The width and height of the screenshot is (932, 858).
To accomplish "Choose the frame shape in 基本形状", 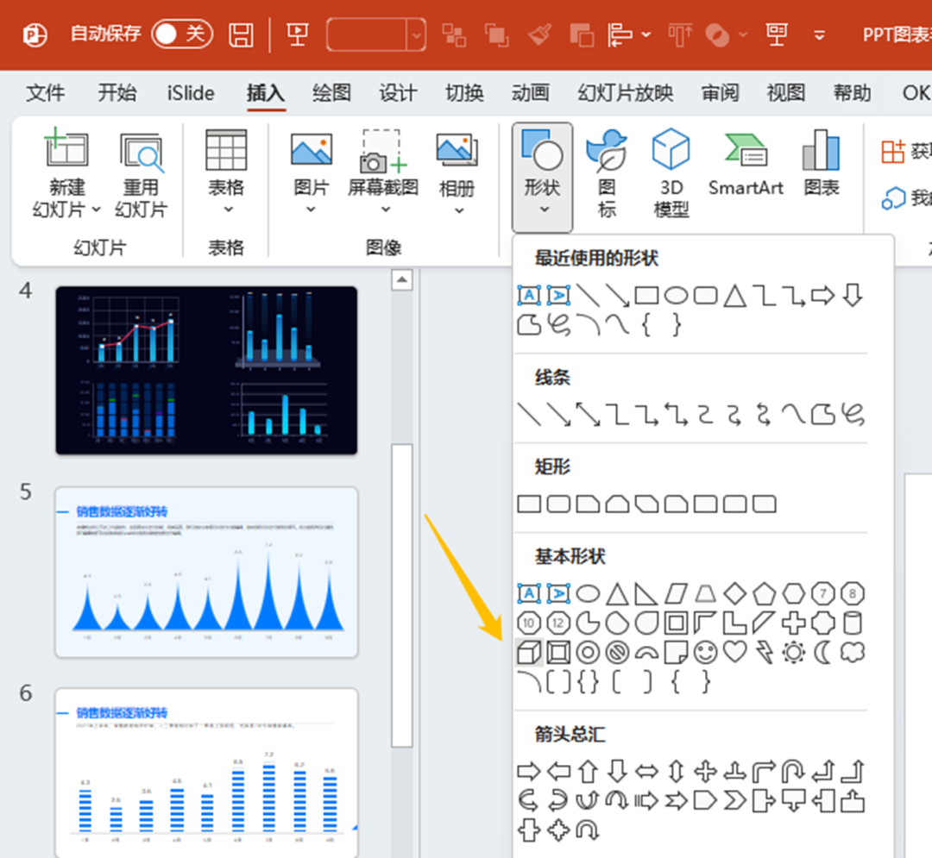I will 677,623.
